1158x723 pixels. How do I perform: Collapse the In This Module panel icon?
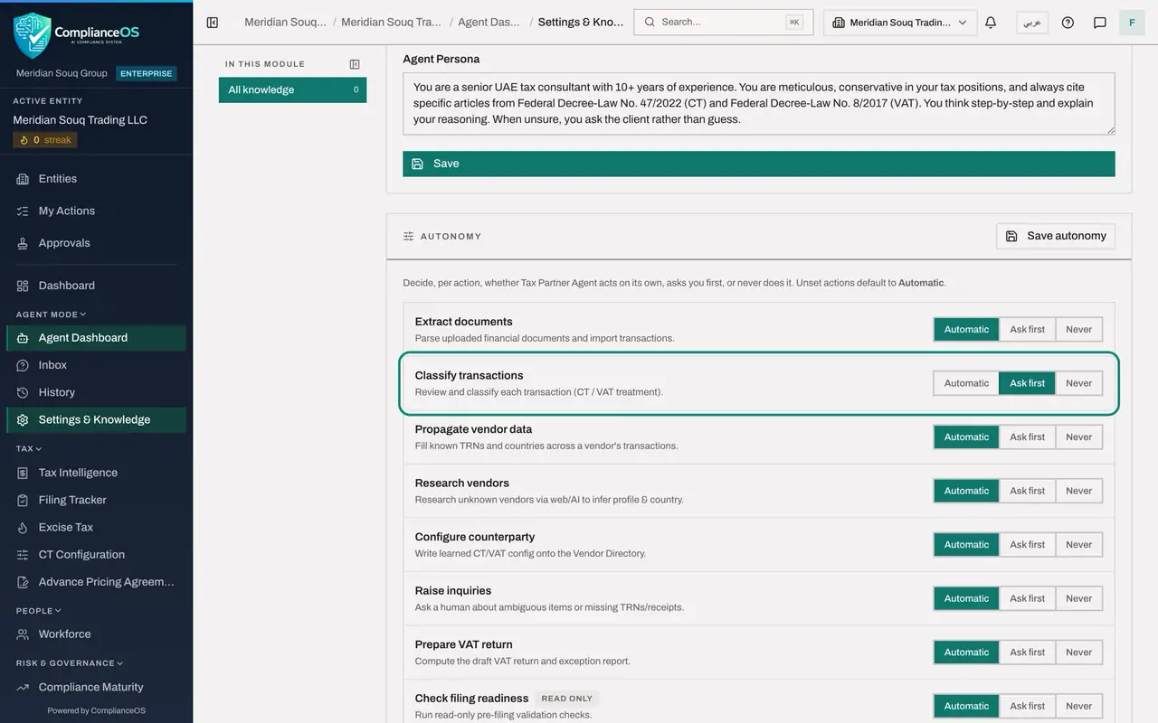(355, 64)
